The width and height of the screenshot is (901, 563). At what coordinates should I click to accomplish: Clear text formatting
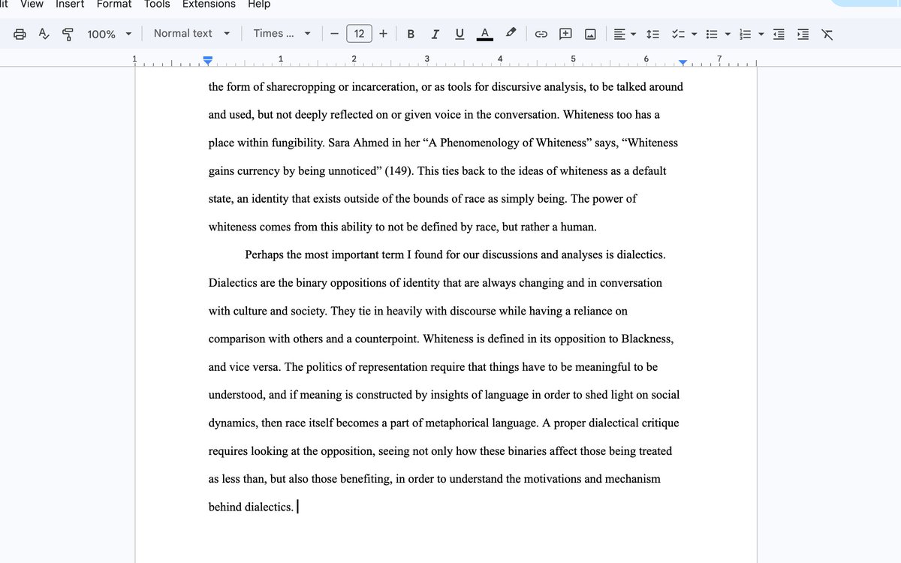[x=827, y=34]
